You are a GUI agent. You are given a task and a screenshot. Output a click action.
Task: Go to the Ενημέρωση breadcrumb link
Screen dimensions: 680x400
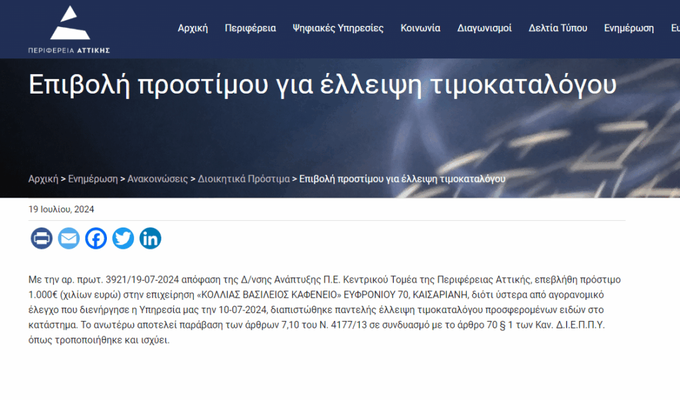93,179
